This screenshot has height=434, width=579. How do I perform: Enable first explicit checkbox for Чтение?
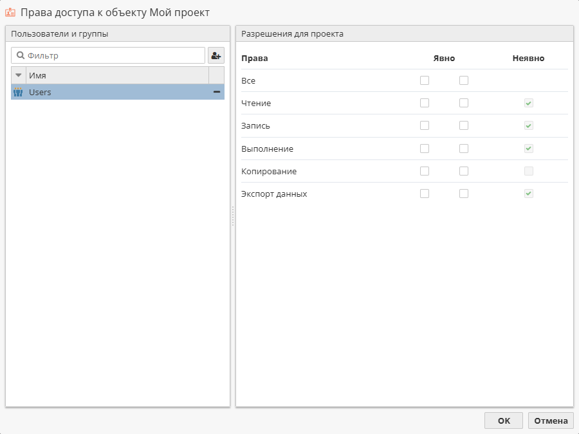tap(425, 103)
